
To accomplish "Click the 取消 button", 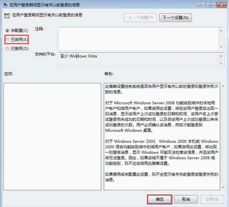I will pos(186,199).
